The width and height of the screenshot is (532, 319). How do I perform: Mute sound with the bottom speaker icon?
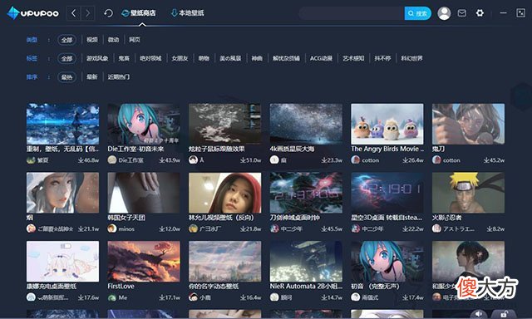pos(479,314)
